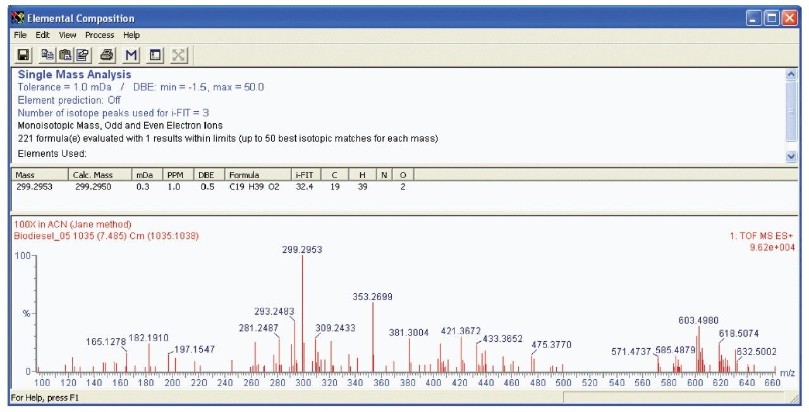Viewport: 809px width, 412px height.
Task: Click the 309.2433 peak label
Action: pos(336,328)
